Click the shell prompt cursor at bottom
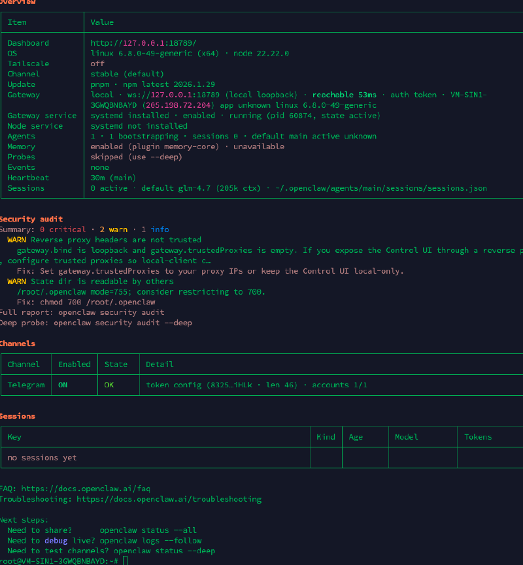This screenshot has width=523, height=565. (125, 561)
